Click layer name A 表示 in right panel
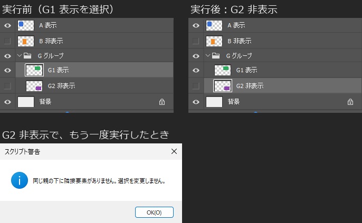Screen dimensions: 362x223 (236, 25)
